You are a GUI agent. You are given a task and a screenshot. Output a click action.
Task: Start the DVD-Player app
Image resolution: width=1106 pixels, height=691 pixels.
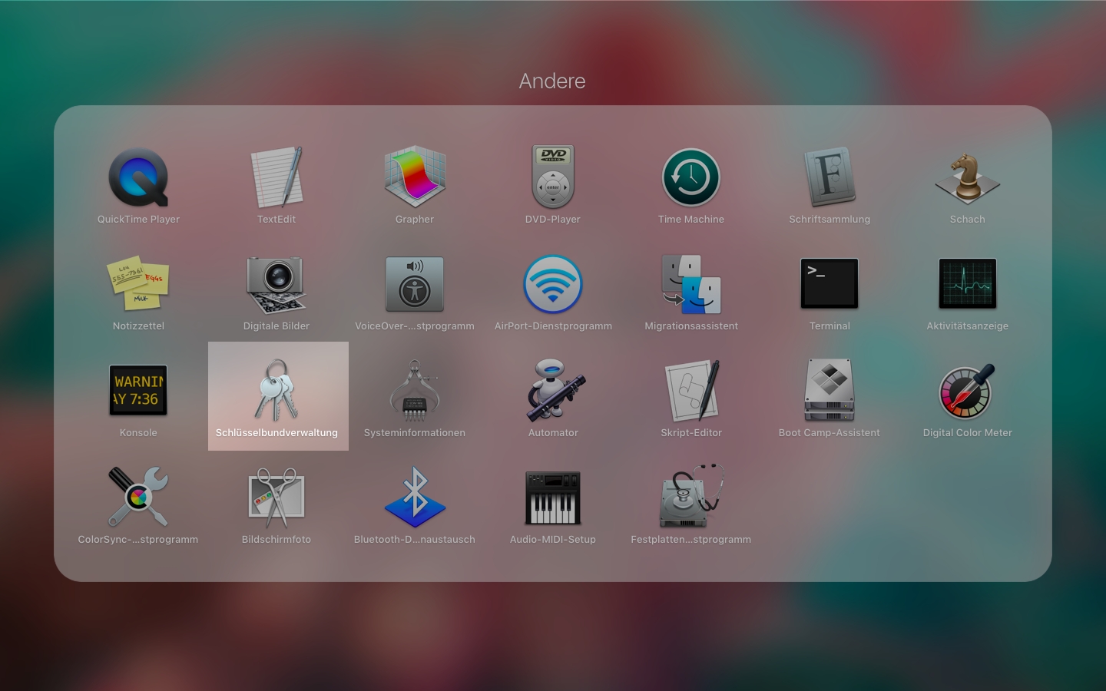point(553,178)
